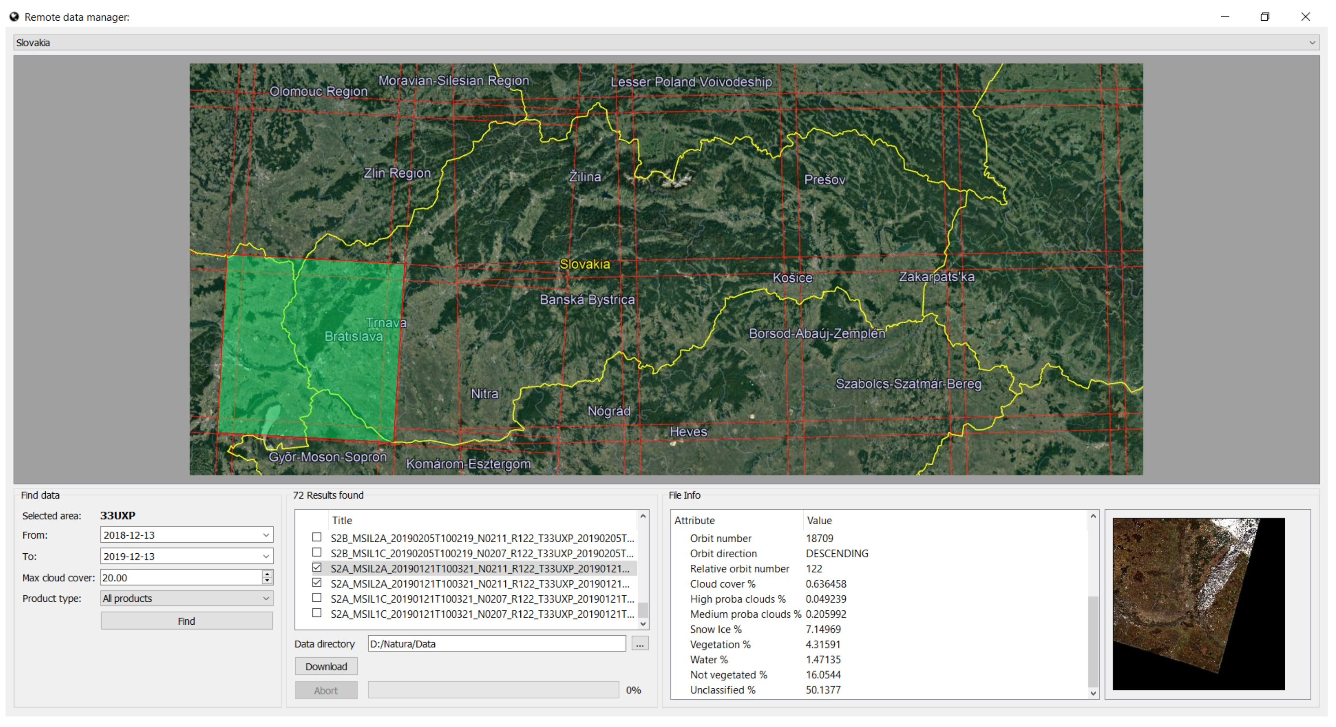Select the Snow Ice % attribute row
This screenshot has width=1336, height=727.
(x=879, y=629)
